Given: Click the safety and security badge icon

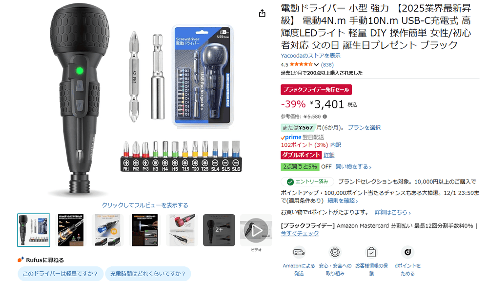Looking at the screenshot, I should click(335, 252).
